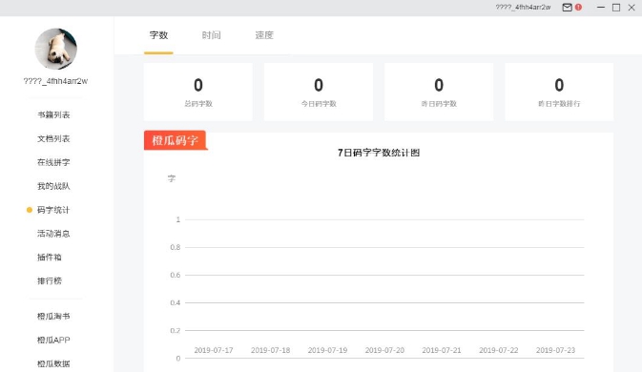This screenshot has width=642, height=372.
Task: Minimize the application window
Action: [601, 8]
